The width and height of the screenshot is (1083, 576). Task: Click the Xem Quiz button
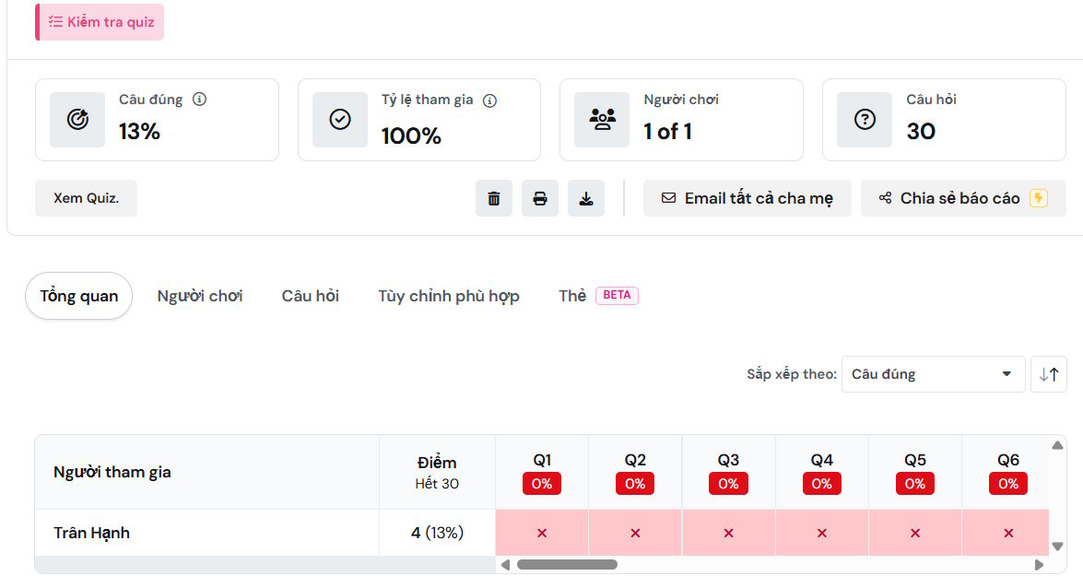pyautogui.click(x=85, y=197)
